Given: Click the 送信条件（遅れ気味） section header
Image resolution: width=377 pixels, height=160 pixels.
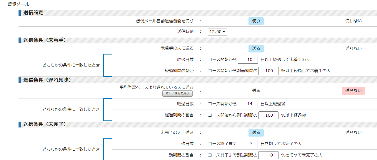Looking at the screenshot, I should [47, 80].
